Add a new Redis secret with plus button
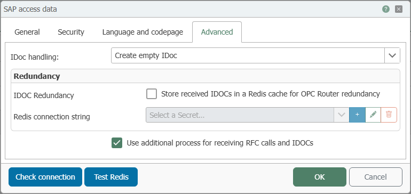 click(x=357, y=115)
